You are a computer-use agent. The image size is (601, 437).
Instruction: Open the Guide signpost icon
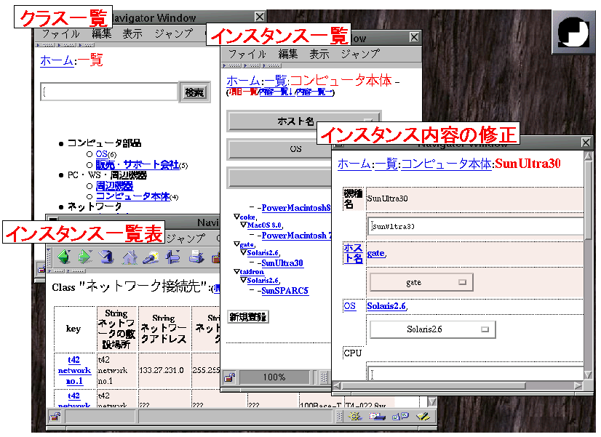(173, 256)
